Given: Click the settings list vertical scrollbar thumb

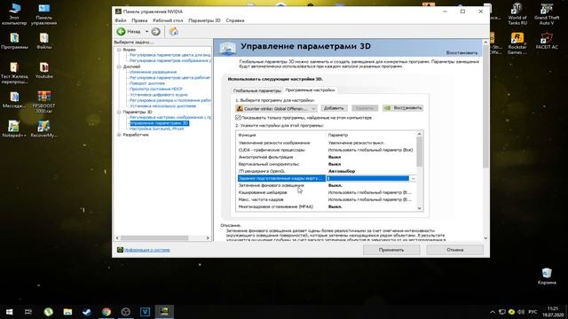Looking at the screenshot, I should 420,152.
